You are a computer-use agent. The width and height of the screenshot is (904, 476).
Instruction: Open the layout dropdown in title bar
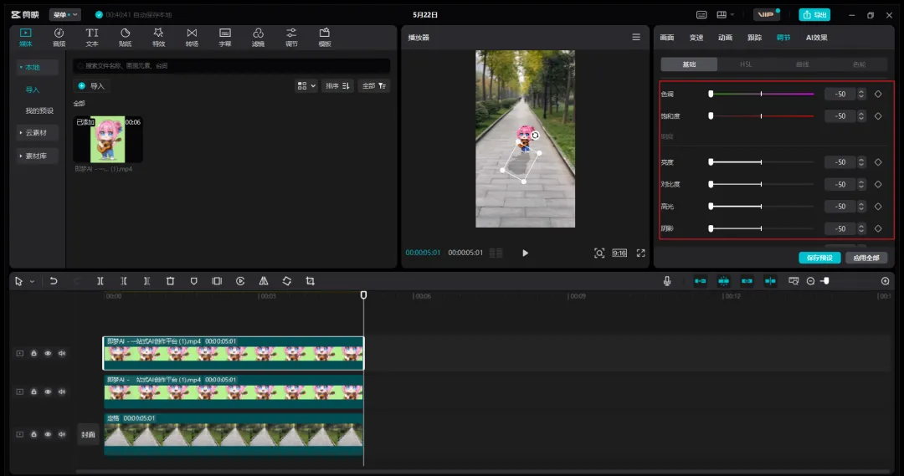[x=725, y=14]
